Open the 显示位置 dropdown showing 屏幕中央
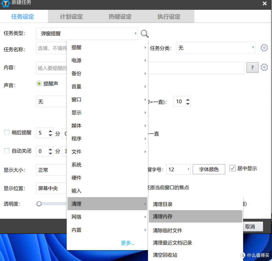 [51, 188]
